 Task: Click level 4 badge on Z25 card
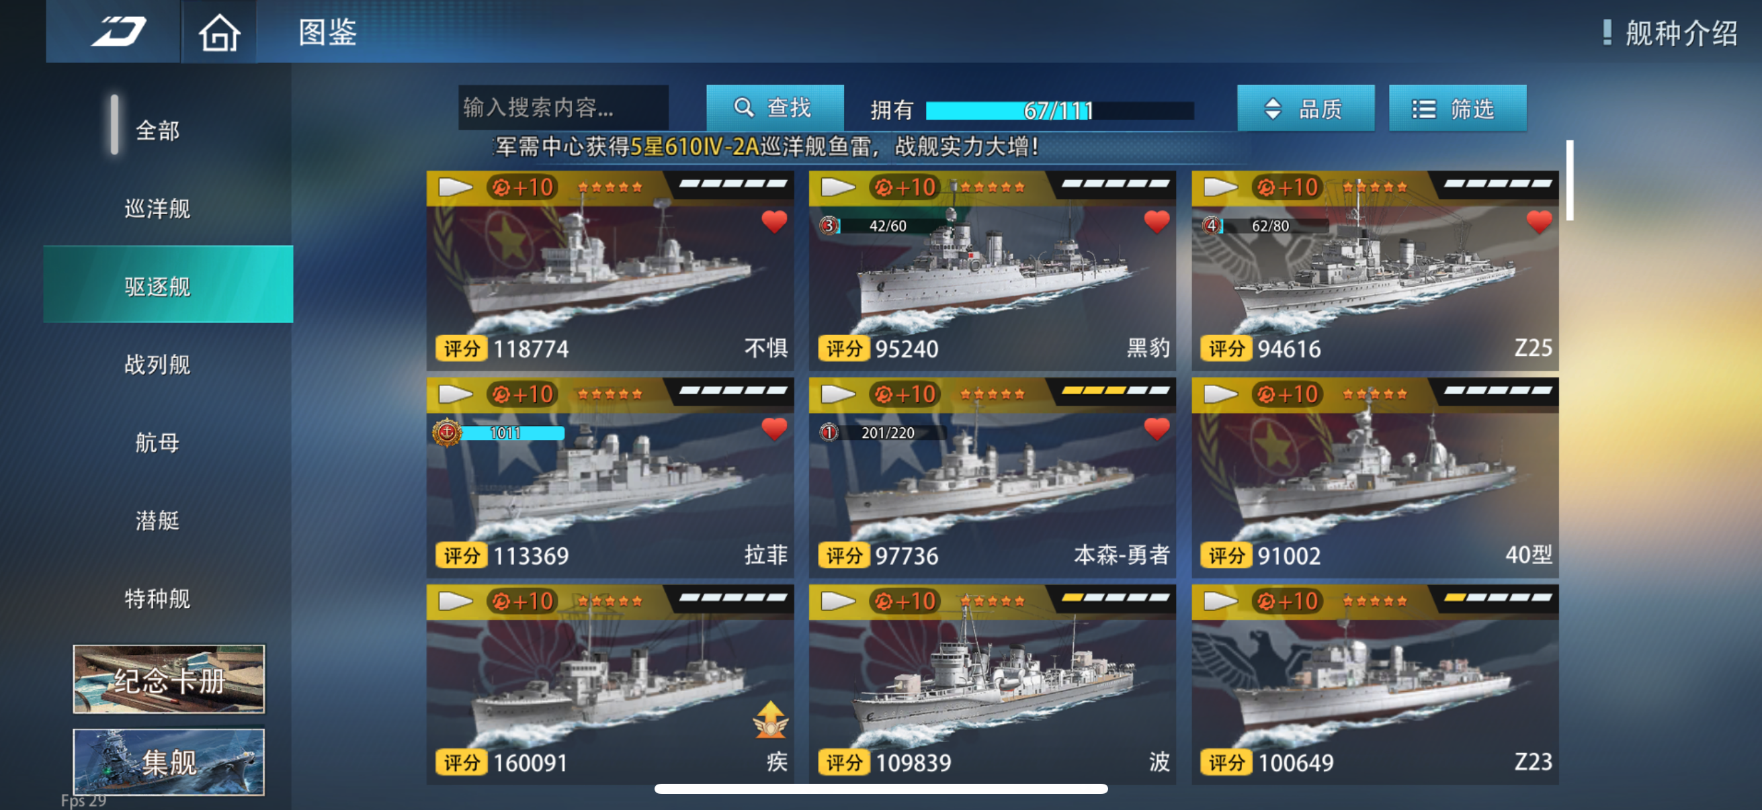click(x=1211, y=226)
